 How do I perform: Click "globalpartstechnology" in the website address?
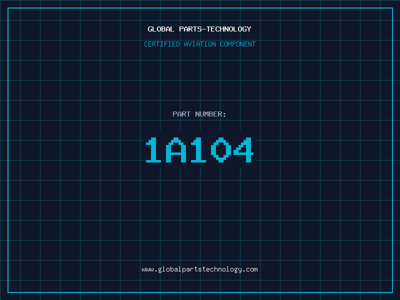199,269
